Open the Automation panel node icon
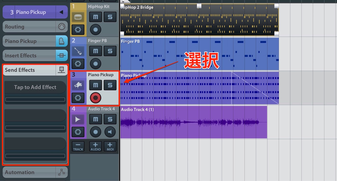Viewport: 337px width, 181px height. click(62, 172)
